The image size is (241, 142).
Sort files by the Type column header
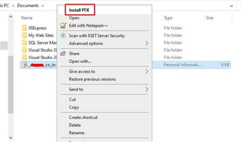pos(168,18)
